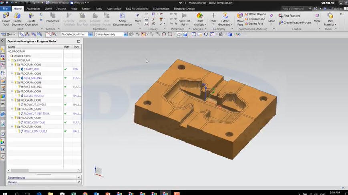
Task: Open the Switch Window command
Action: pos(58,3)
